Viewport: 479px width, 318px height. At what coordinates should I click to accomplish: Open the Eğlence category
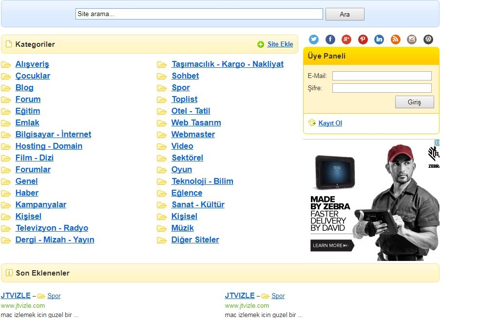coord(187,193)
